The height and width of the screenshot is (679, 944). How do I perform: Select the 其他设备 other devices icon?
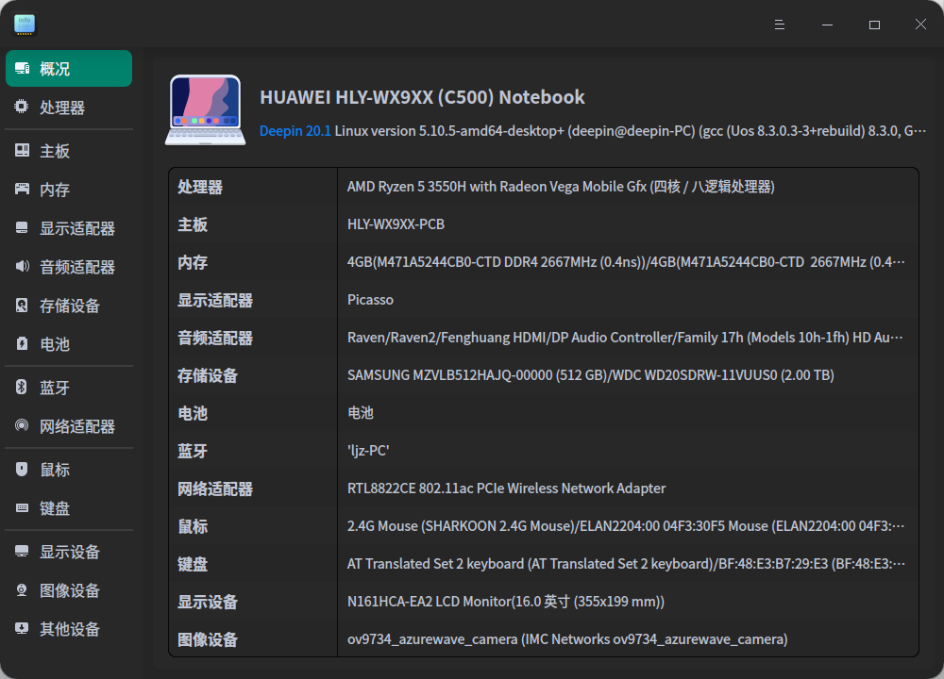pyautogui.click(x=22, y=628)
